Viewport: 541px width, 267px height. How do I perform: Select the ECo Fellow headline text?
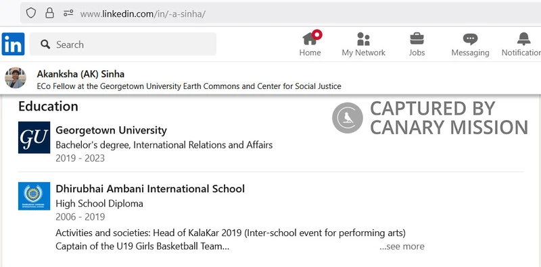(x=189, y=86)
